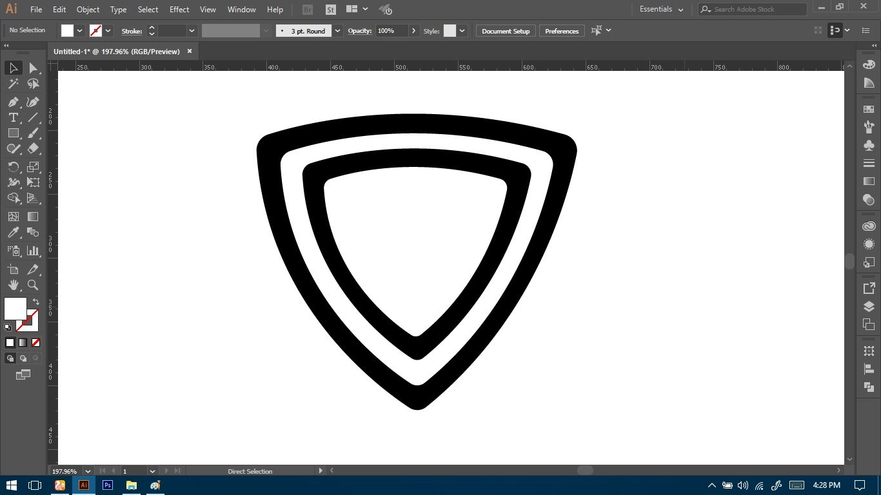881x495 pixels.
Task: Select the Width/Warp tool
Action: pos(13,182)
